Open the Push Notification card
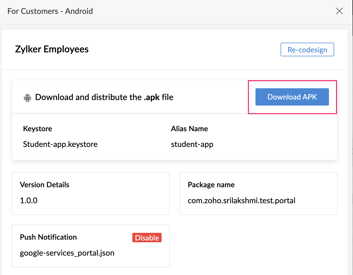 [90, 246]
